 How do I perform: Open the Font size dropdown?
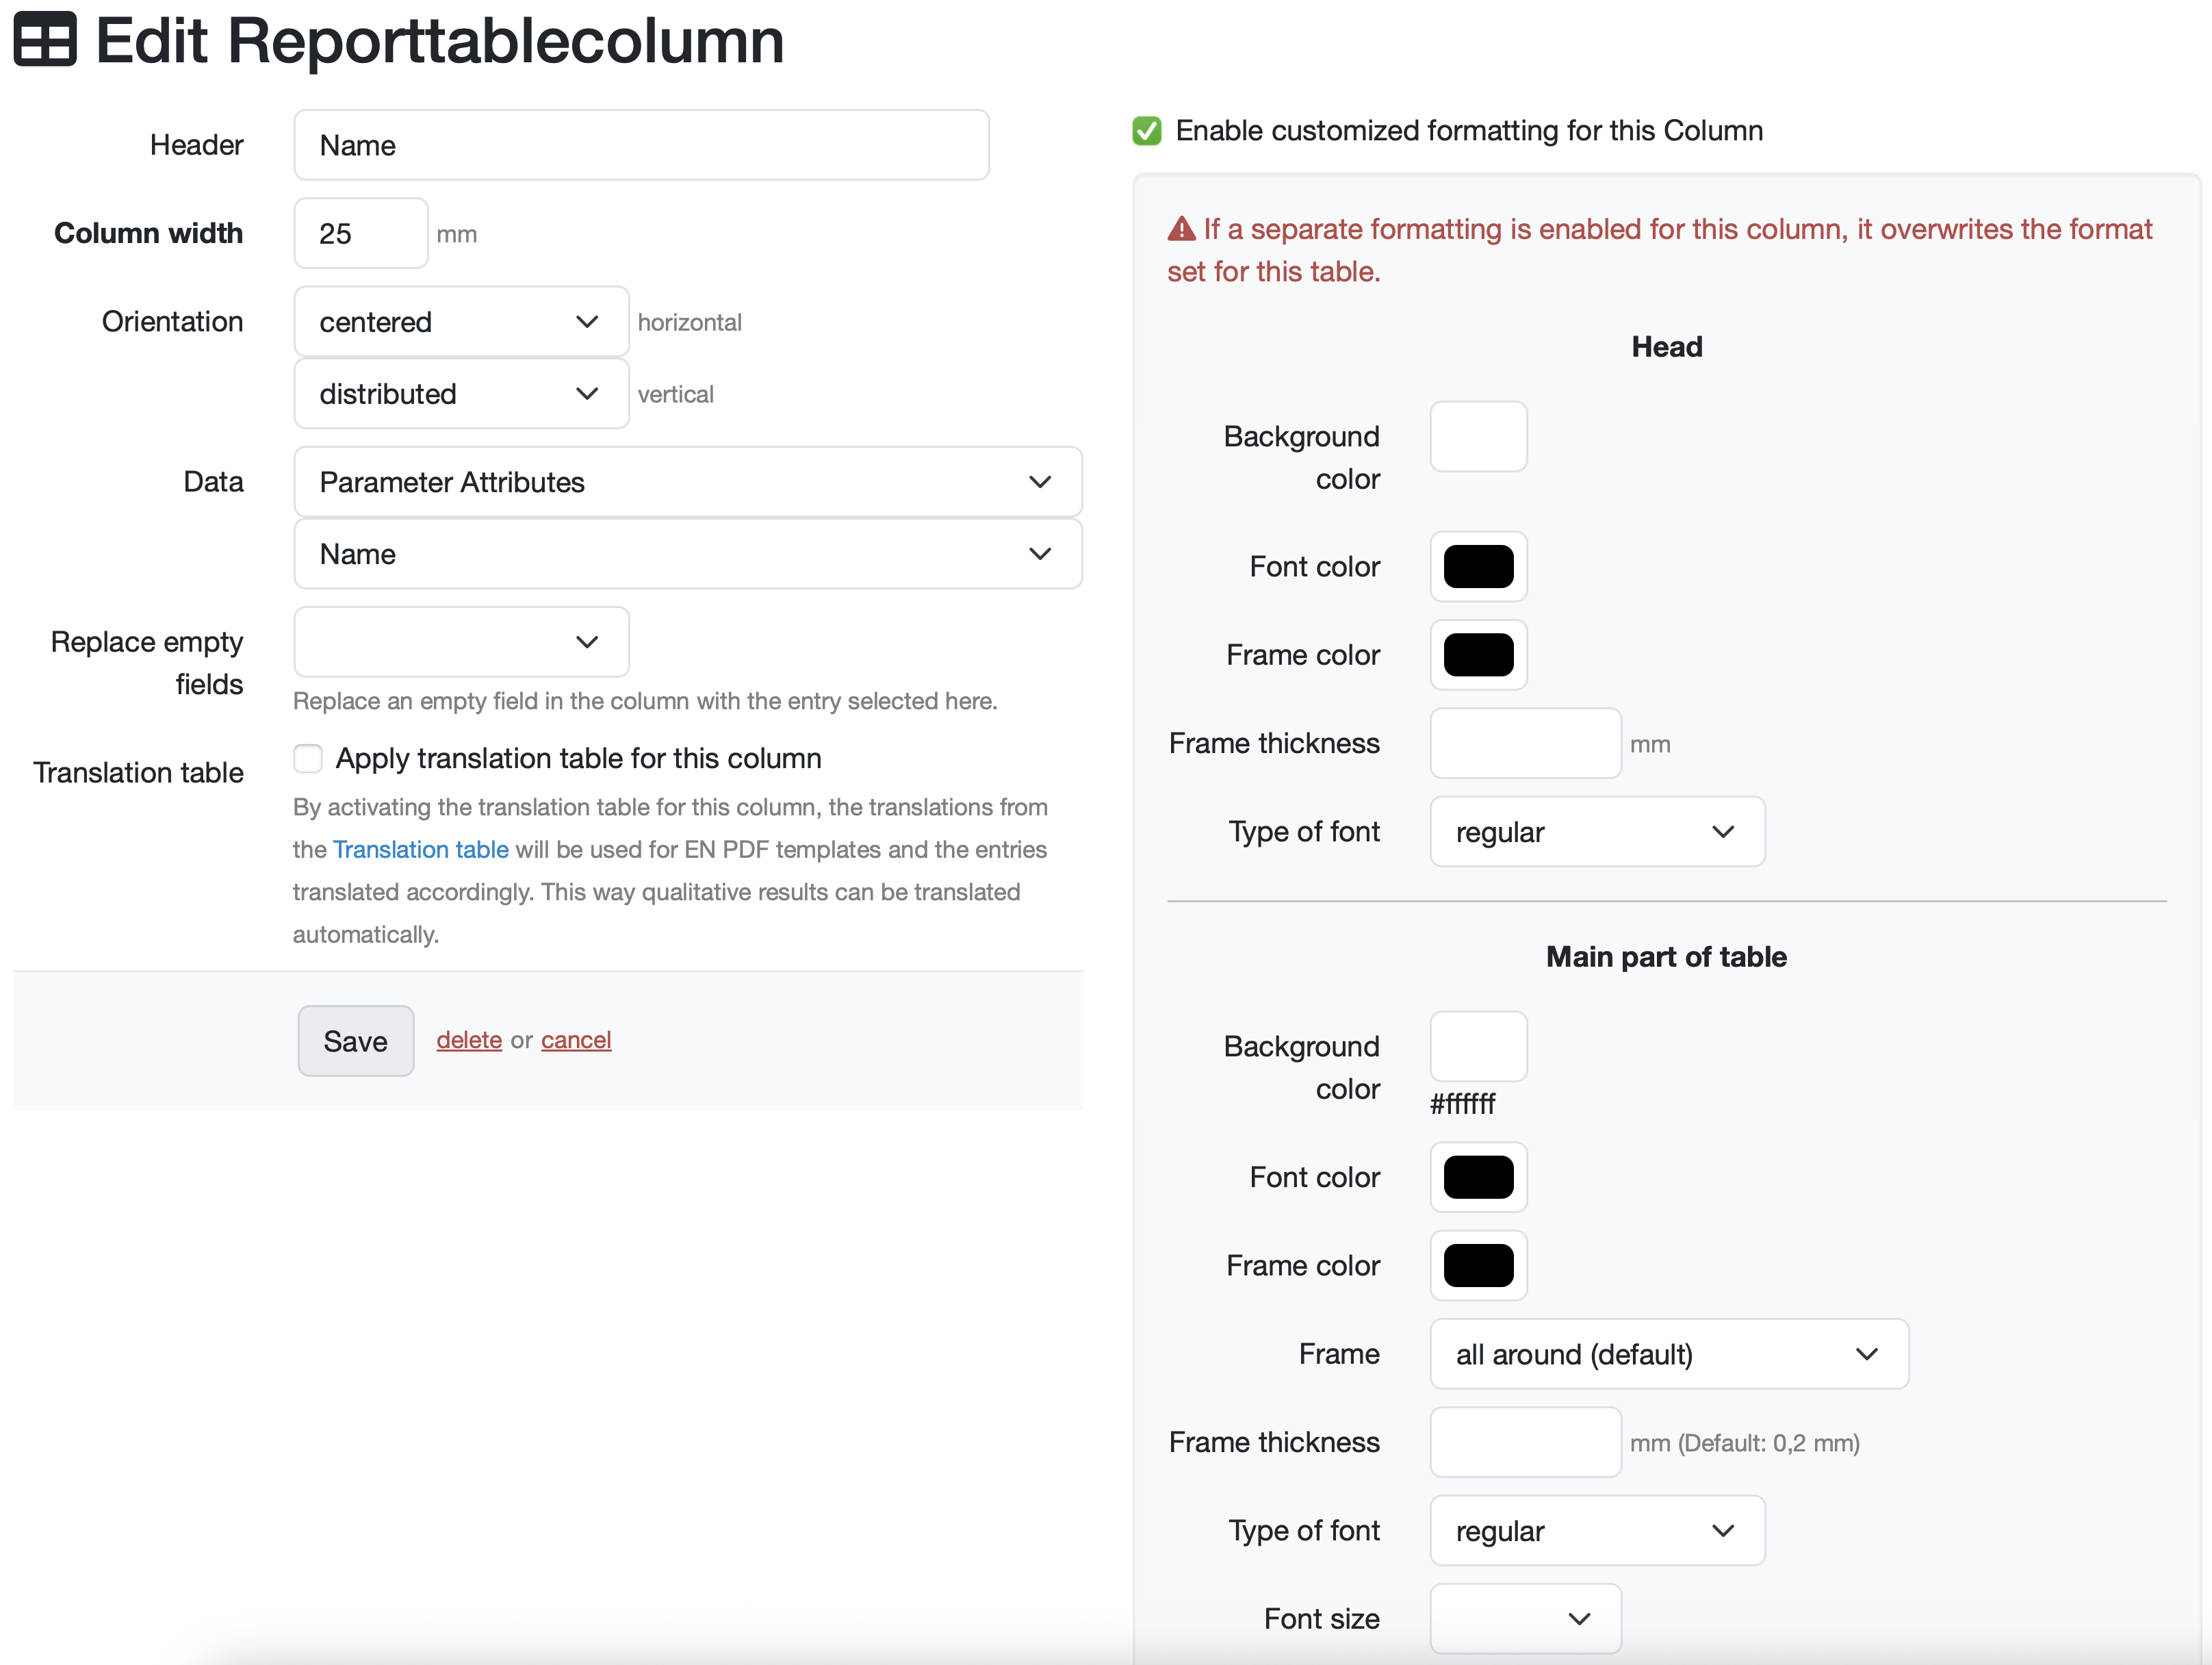pos(1524,1618)
